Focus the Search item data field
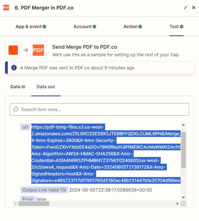 tap(102, 109)
